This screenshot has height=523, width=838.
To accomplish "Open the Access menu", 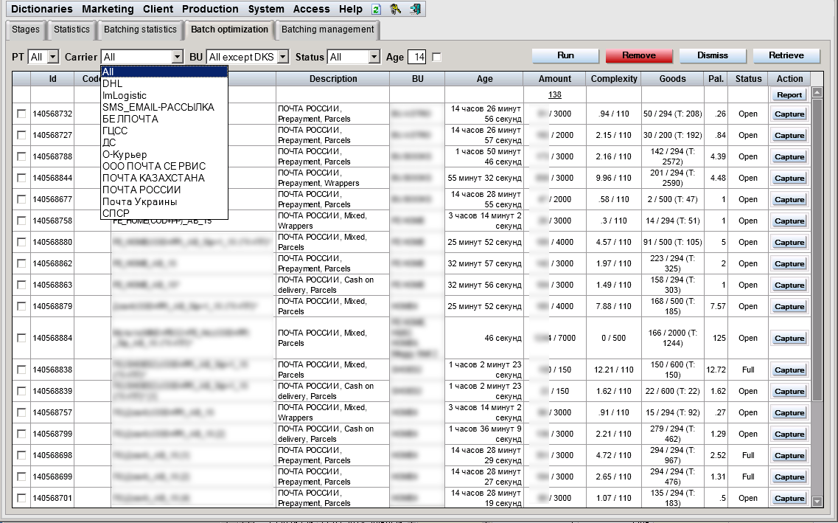I will [x=311, y=9].
